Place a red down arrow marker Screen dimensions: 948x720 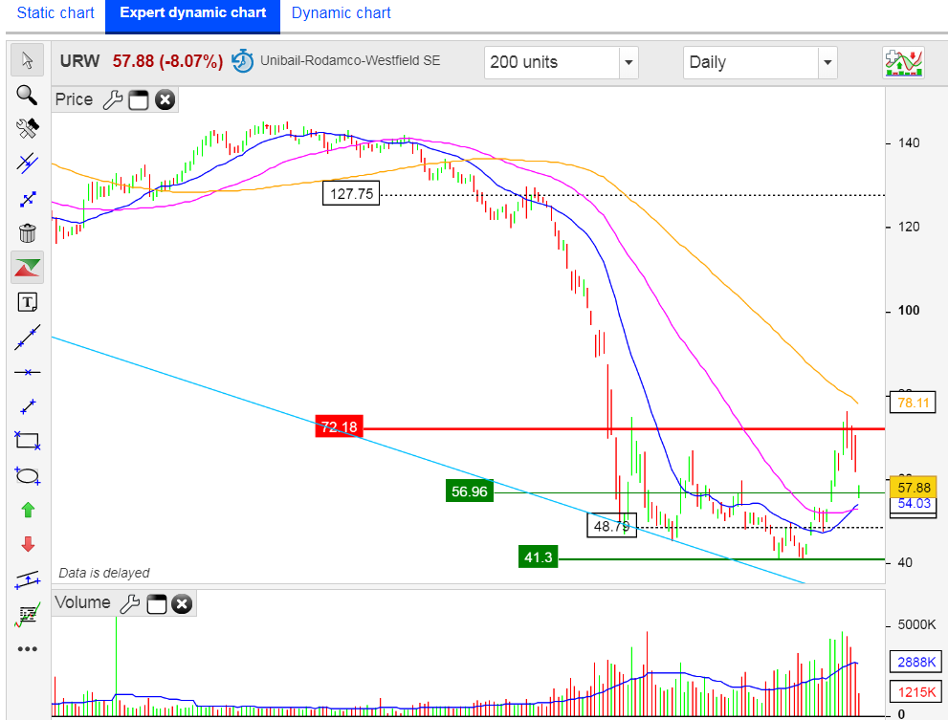[27, 544]
